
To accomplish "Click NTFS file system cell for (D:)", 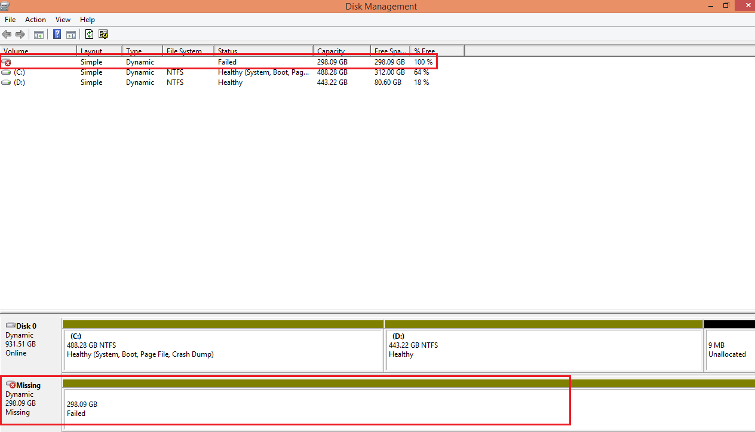I will tap(175, 82).
